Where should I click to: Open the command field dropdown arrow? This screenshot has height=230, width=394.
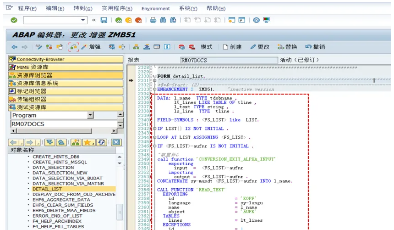(x=83, y=20)
